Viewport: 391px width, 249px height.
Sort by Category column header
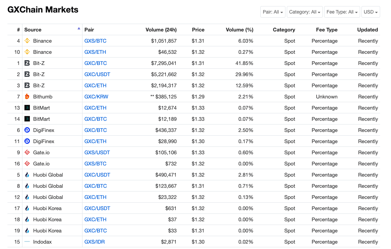coord(284,30)
